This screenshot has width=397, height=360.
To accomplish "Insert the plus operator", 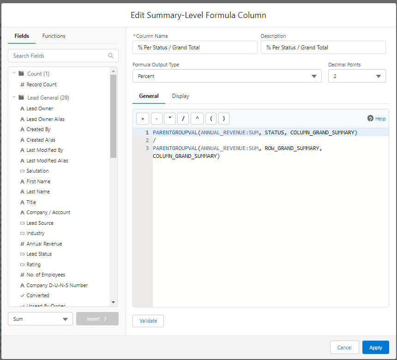I will [x=143, y=119].
